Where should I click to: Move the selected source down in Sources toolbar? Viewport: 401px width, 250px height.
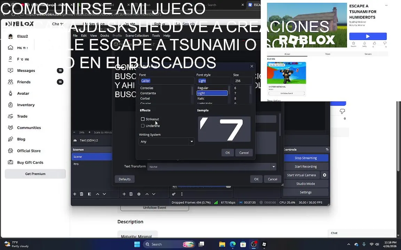coord(154,194)
